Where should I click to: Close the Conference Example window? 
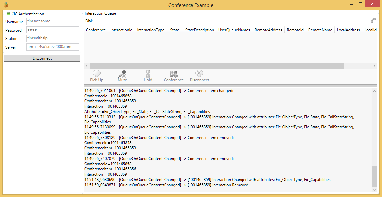pos(372,4)
